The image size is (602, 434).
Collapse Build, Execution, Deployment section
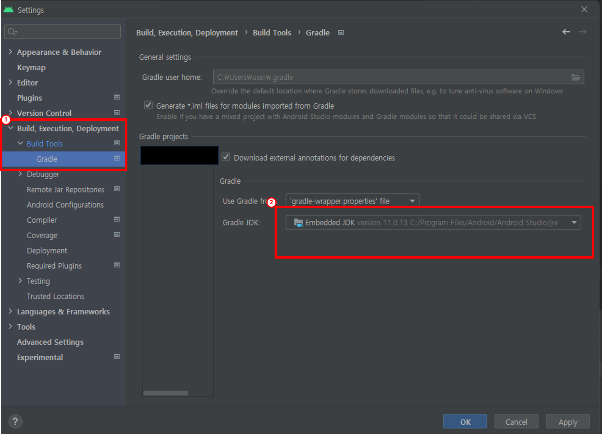coord(11,128)
